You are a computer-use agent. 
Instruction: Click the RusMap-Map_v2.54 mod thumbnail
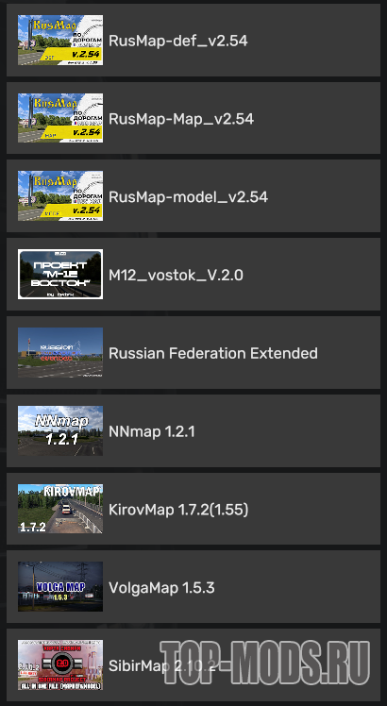click(x=60, y=118)
